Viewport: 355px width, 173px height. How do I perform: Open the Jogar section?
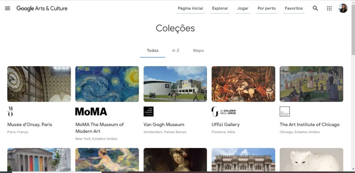[243, 8]
